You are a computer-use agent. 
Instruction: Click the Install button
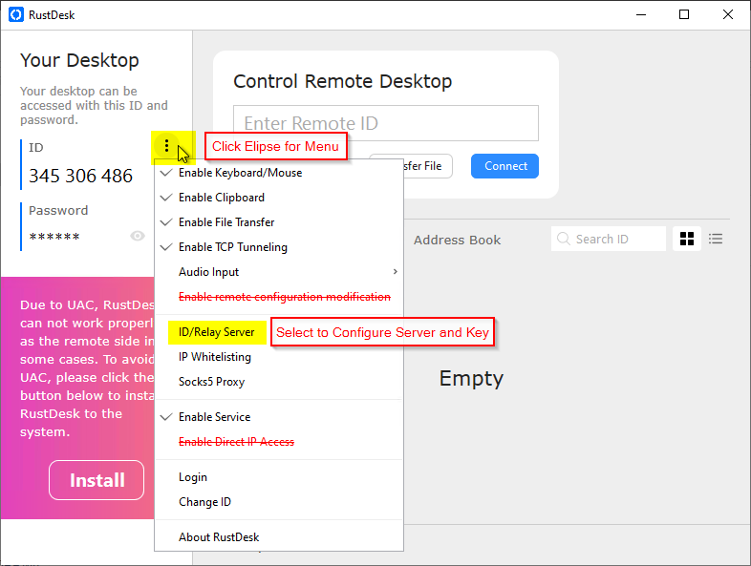pos(97,480)
